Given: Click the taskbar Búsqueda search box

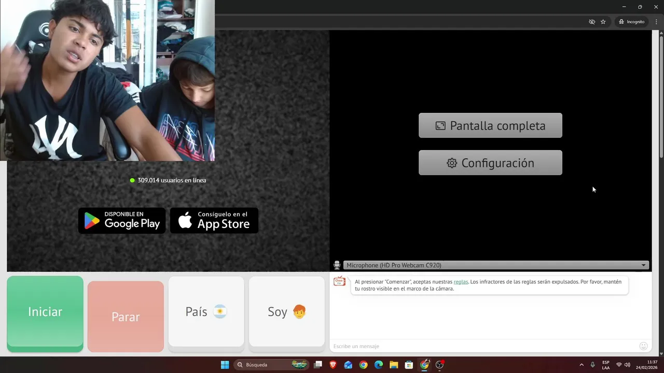Looking at the screenshot, I should [x=271, y=365].
